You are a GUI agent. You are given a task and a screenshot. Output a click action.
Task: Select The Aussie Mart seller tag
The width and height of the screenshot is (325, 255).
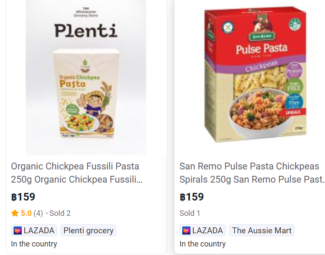[x=262, y=231]
